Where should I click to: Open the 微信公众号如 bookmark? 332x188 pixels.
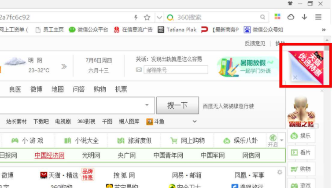pos(263,30)
